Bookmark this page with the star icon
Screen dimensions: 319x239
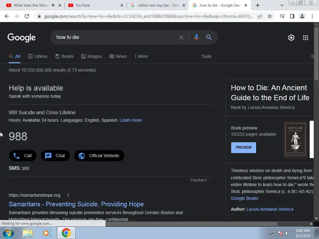click(270, 16)
